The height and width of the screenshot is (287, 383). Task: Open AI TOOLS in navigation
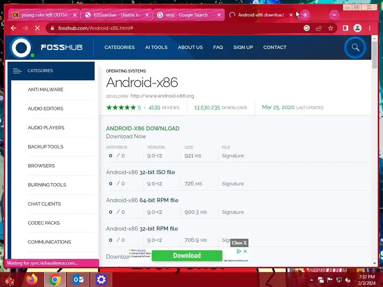pos(156,47)
